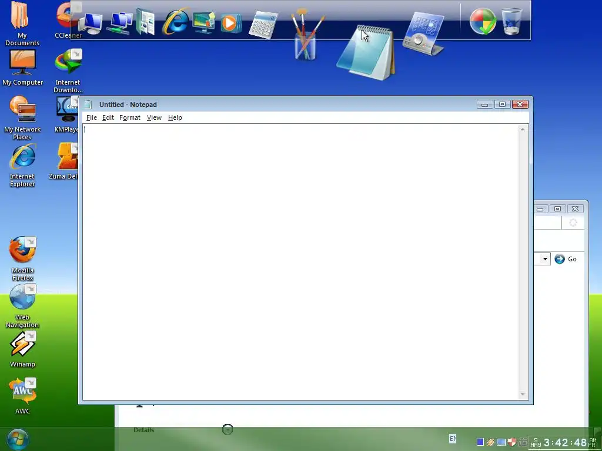Screen dimensions: 602x451
Task: Open Calculator from the top dock
Action: click(x=263, y=25)
